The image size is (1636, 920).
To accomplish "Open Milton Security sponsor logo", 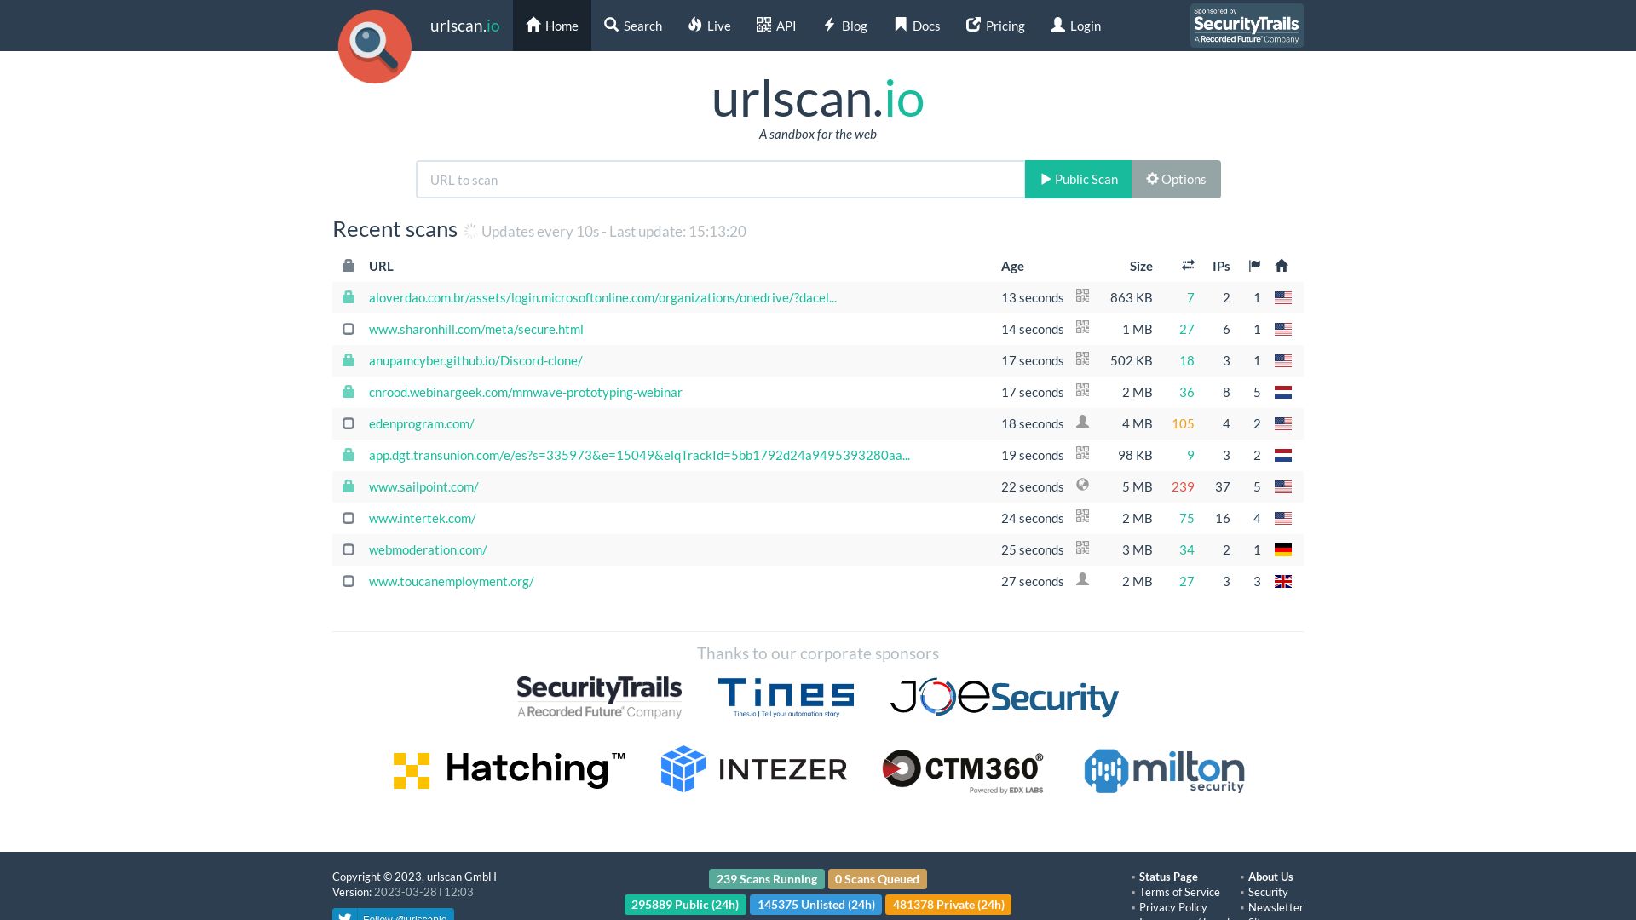I will (x=1164, y=771).
